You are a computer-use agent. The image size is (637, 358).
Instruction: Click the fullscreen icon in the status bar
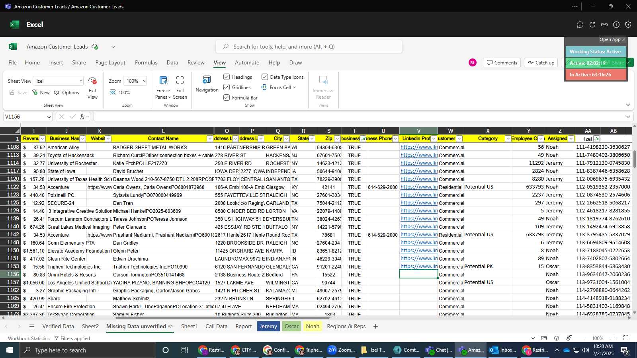pyautogui.click(x=626, y=338)
